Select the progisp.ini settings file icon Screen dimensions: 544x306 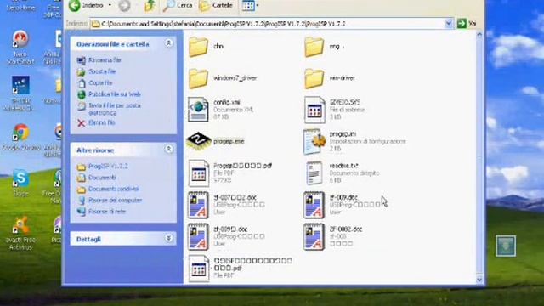point(314,142)
